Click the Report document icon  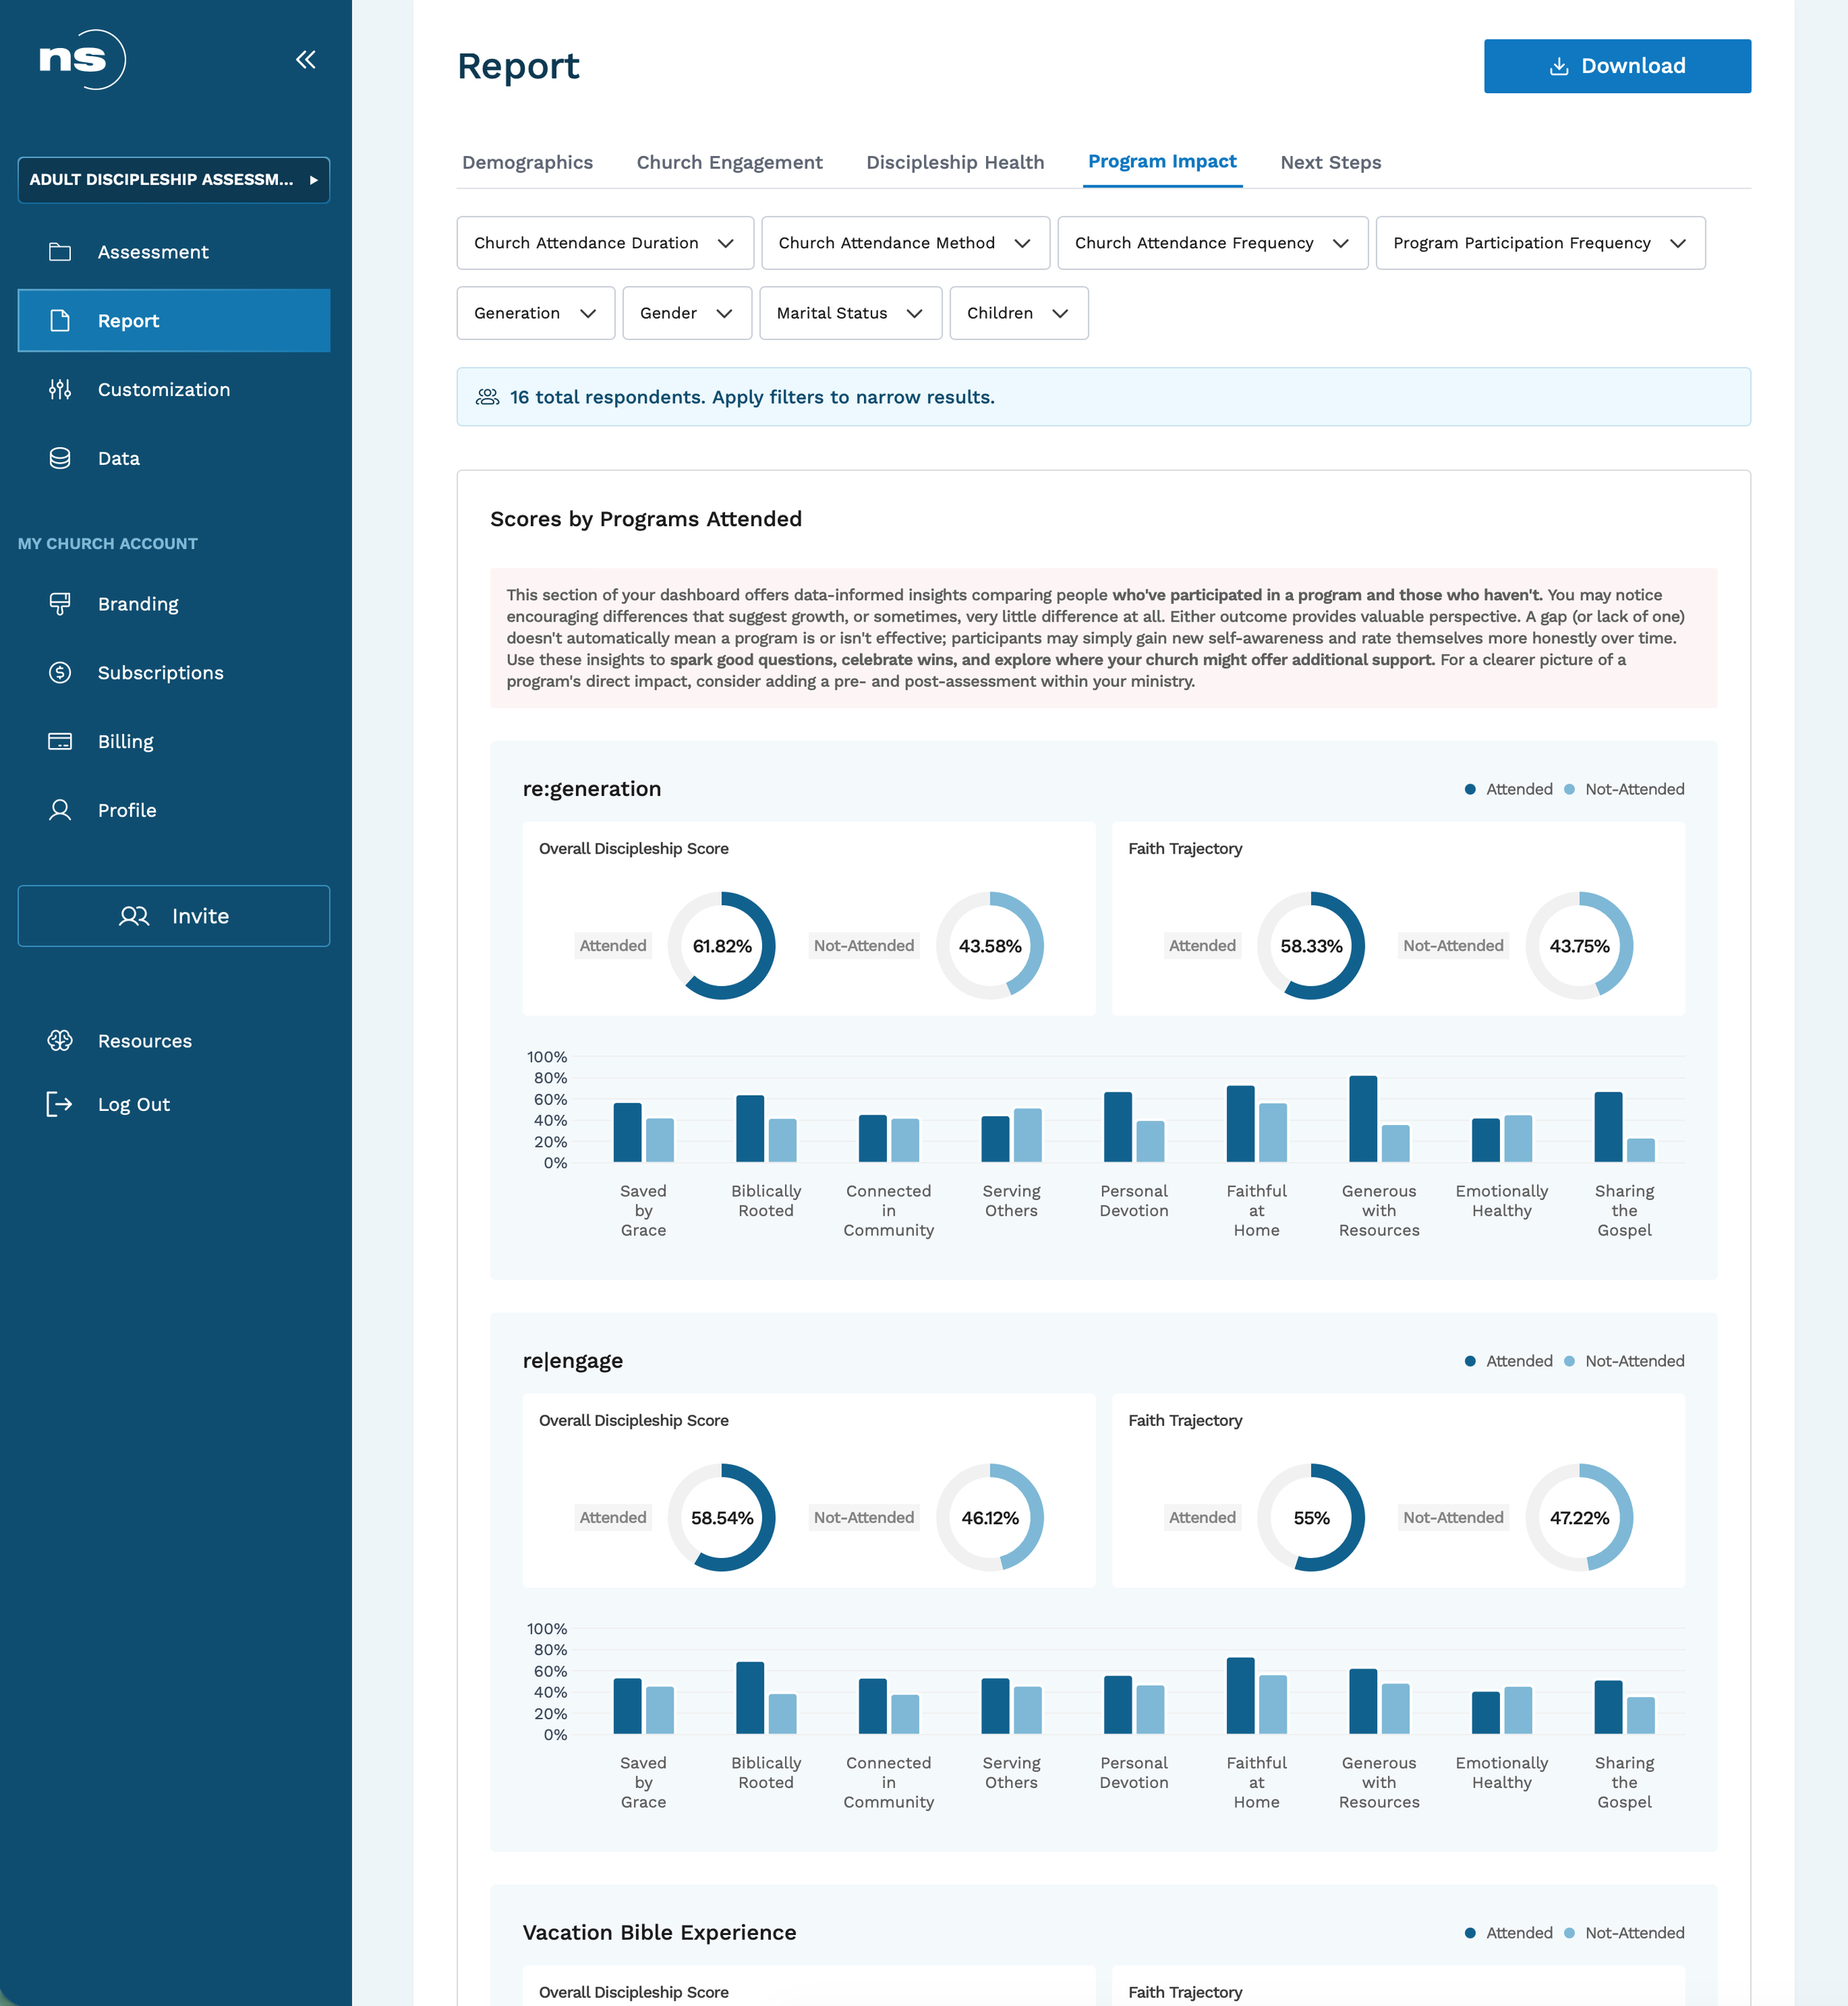(x=60, y=321)
